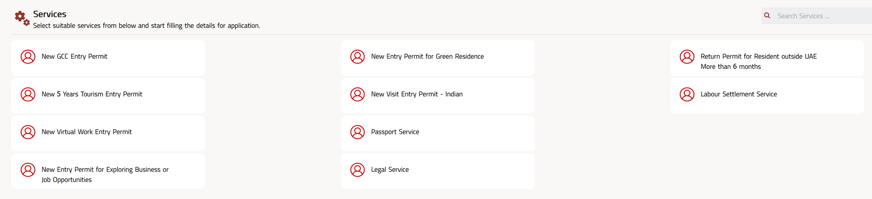Click the New 5 Years Tourism Entry Permit icon

click(x=28, y=94)
